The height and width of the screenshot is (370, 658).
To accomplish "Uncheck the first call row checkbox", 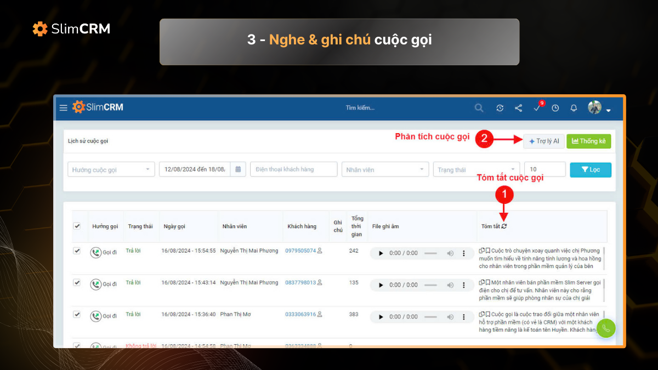I will [x=77, y=251].
